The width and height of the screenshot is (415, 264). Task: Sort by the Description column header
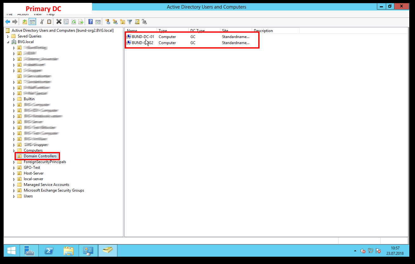point(275,31)
